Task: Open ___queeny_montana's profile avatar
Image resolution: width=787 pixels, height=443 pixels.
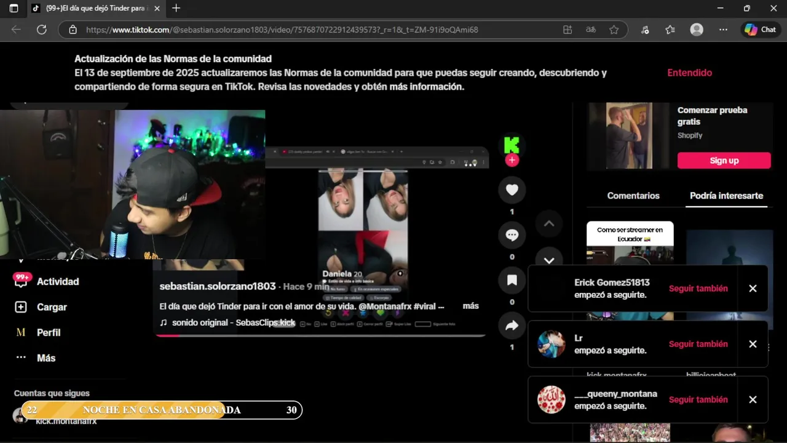Action: click(x=551, y=399)
